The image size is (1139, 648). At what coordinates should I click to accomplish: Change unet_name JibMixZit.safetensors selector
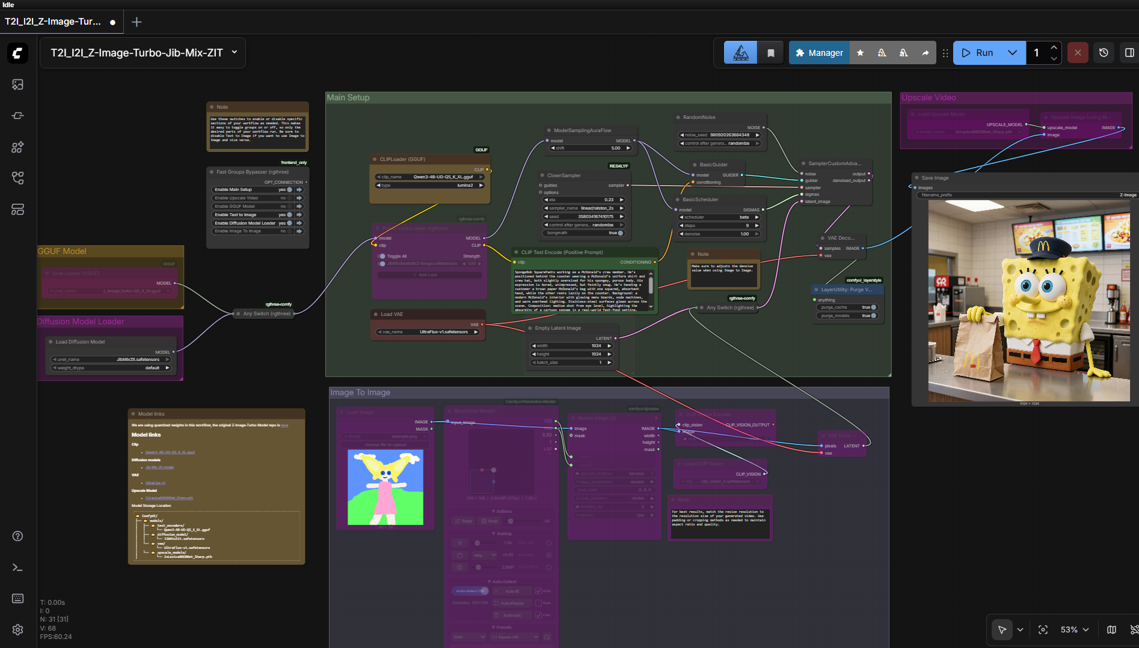tap(111, 359)
